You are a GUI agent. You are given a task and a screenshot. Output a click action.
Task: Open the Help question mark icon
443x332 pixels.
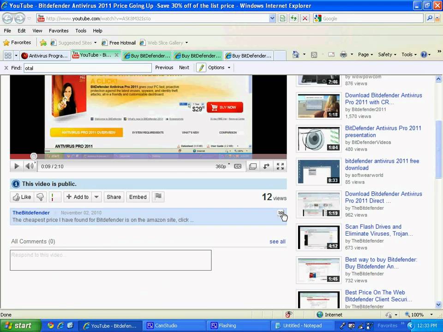point(424,54)
